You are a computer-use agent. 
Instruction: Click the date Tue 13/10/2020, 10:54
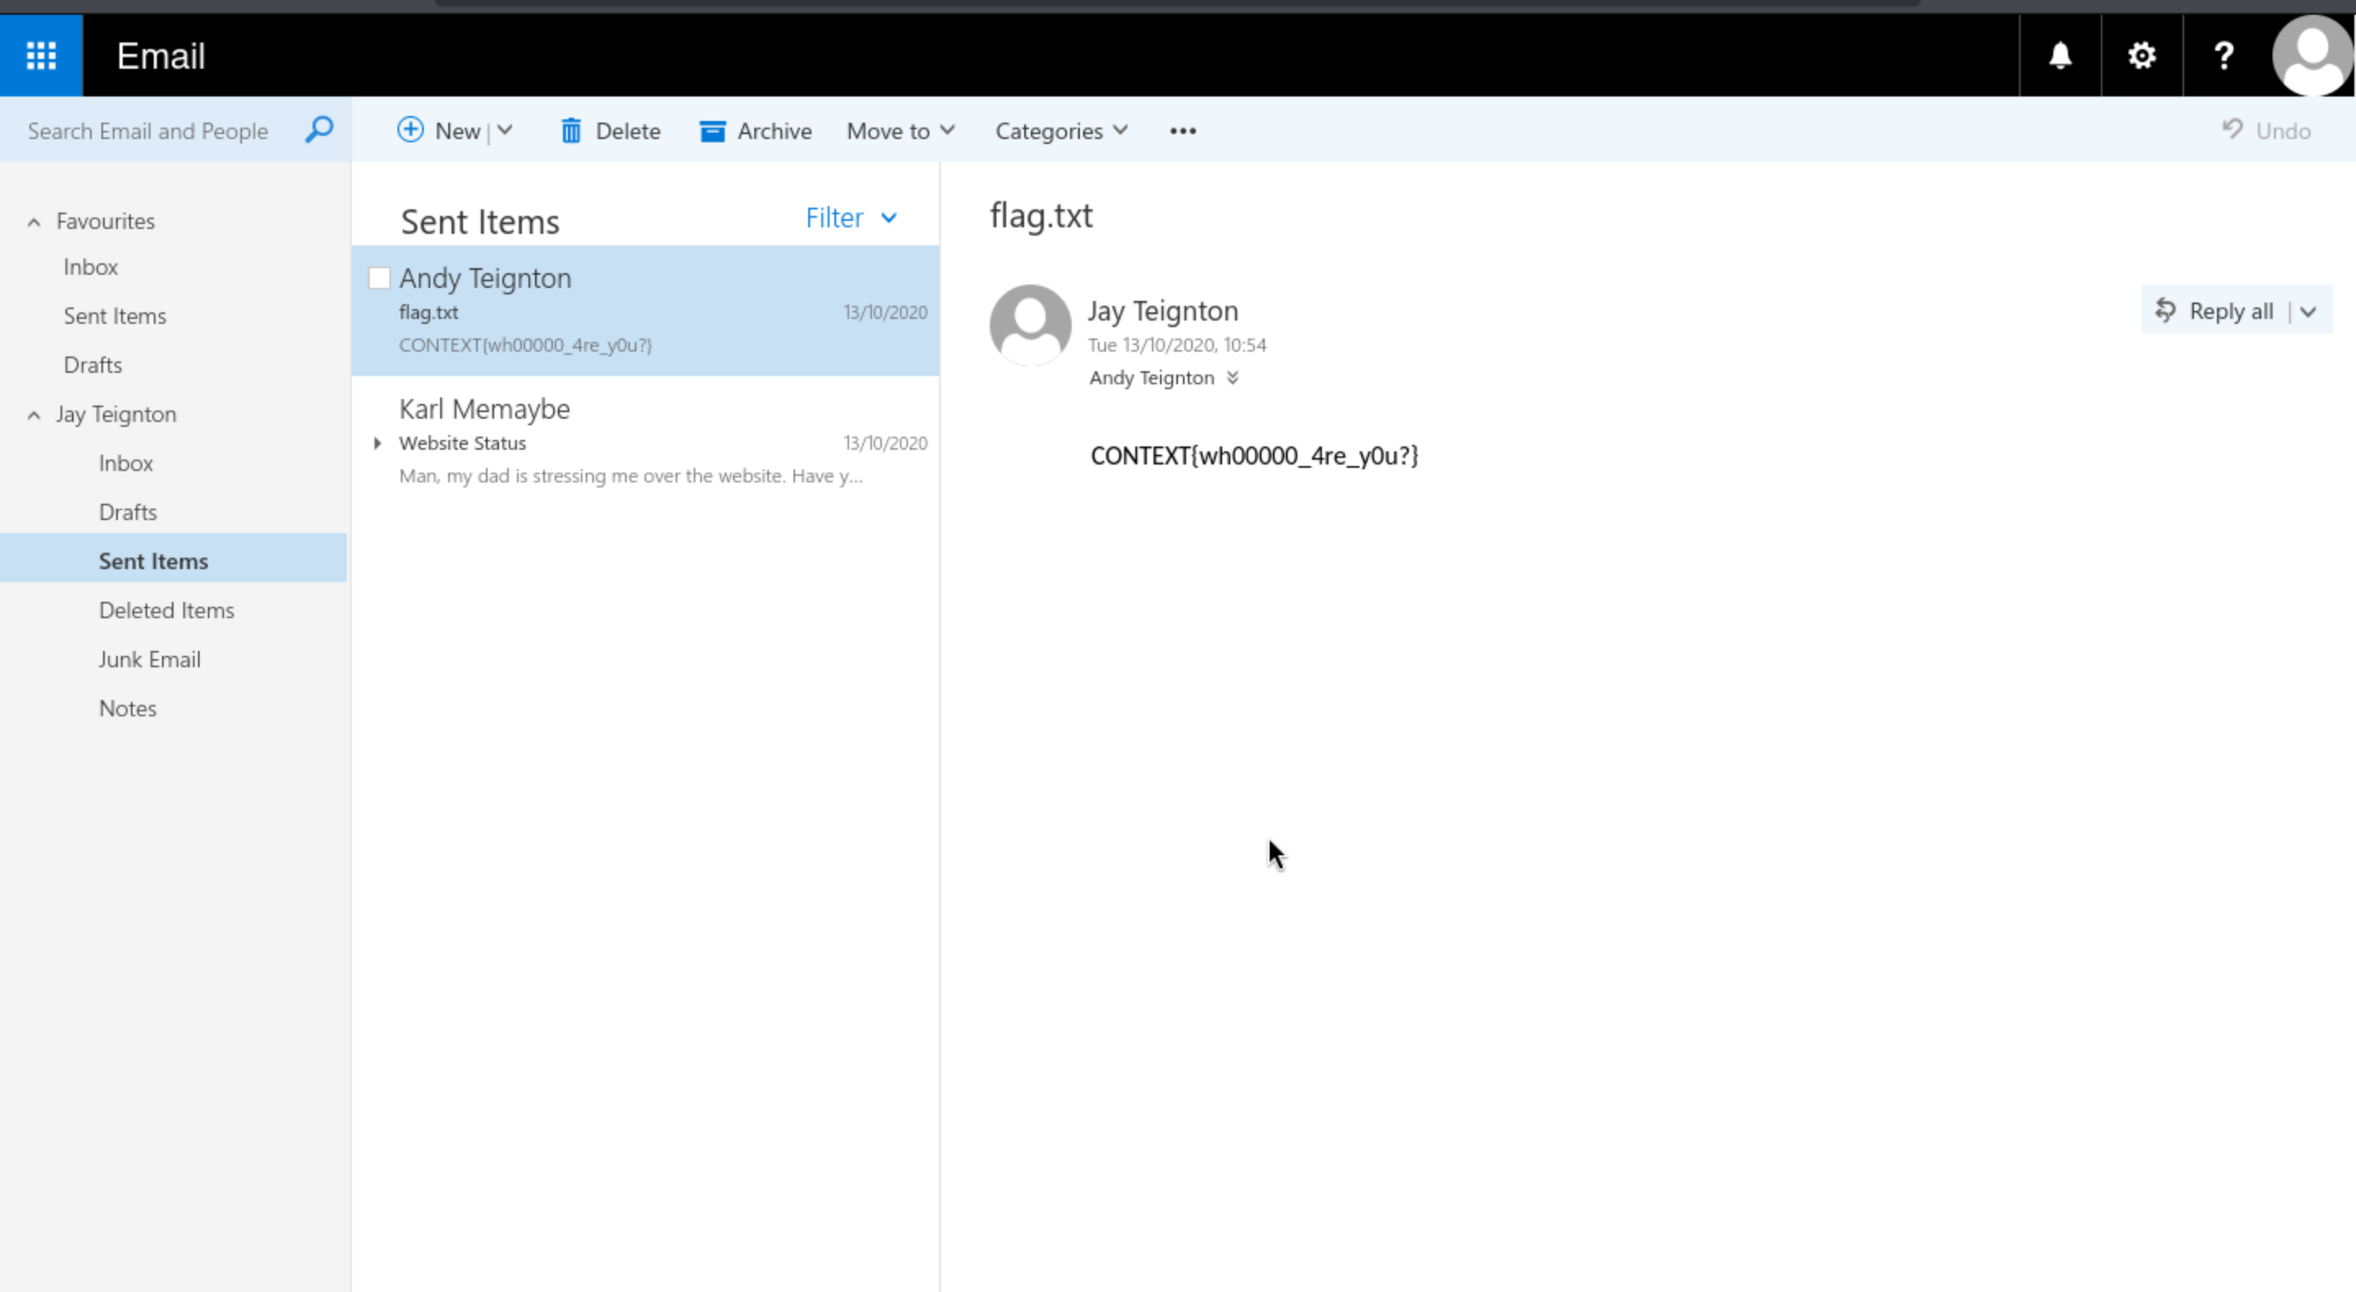(x=1177, y=345)
